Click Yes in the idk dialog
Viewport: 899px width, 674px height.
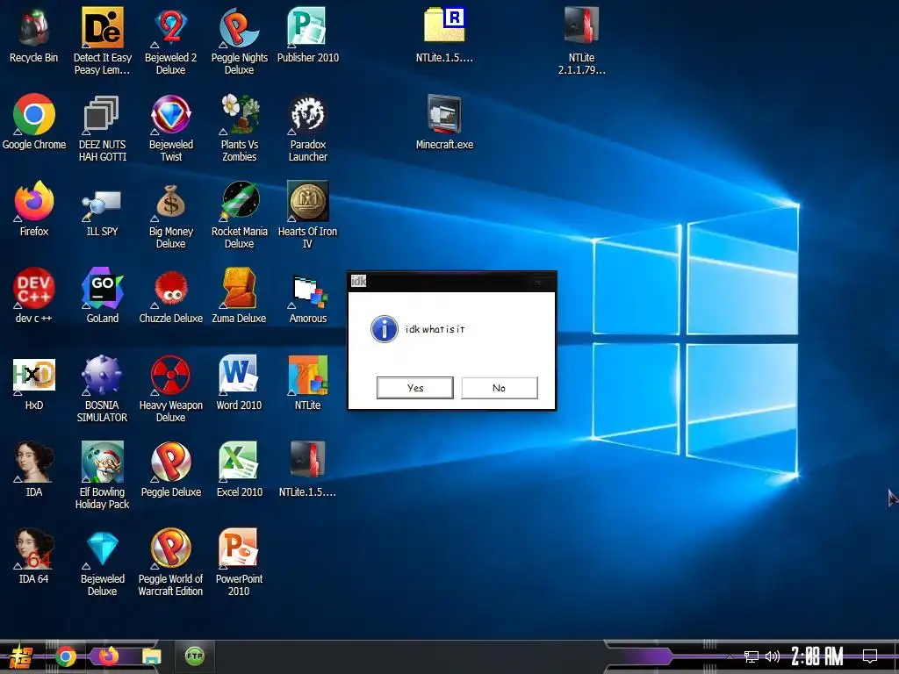(x=415, y=388)
